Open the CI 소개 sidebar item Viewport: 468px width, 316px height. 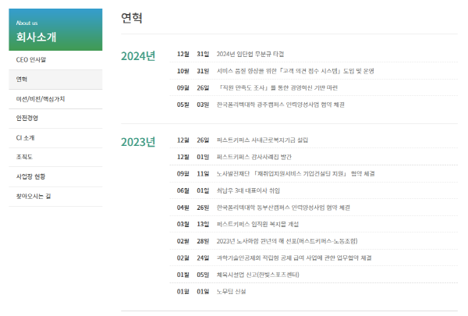tap(55, 138)
